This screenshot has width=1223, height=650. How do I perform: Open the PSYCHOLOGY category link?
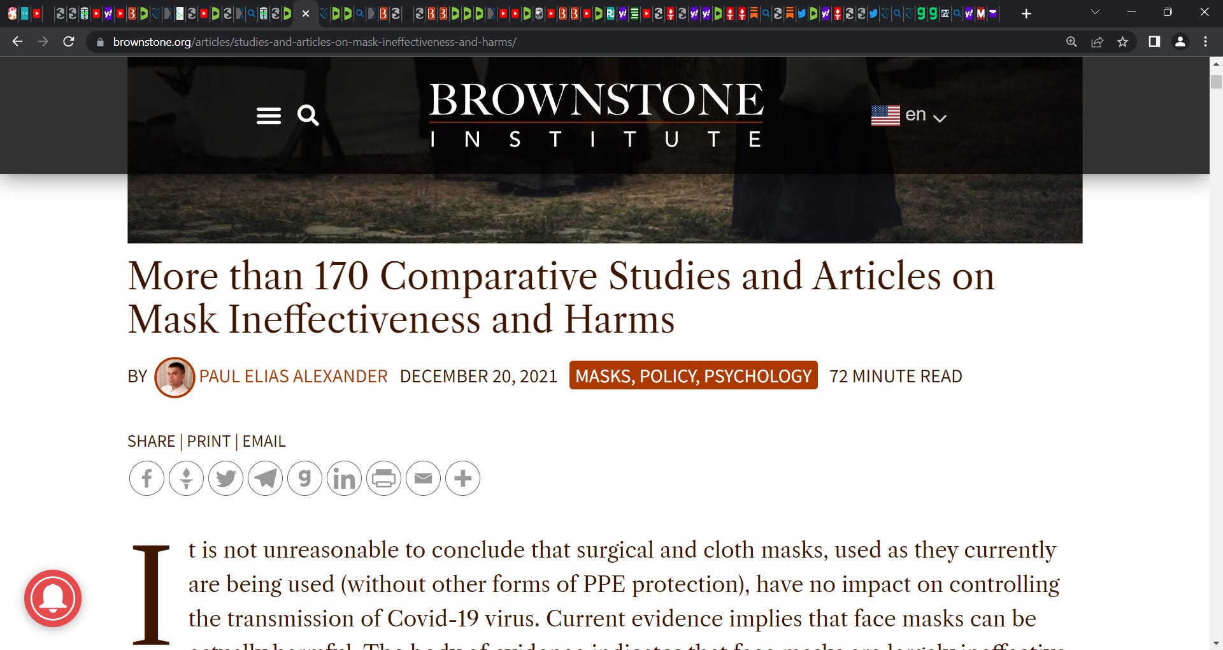(758, 377)
